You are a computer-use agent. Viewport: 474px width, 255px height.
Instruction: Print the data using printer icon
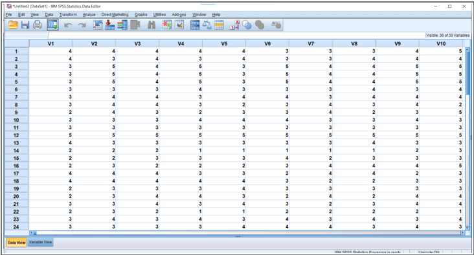[37, 25]
